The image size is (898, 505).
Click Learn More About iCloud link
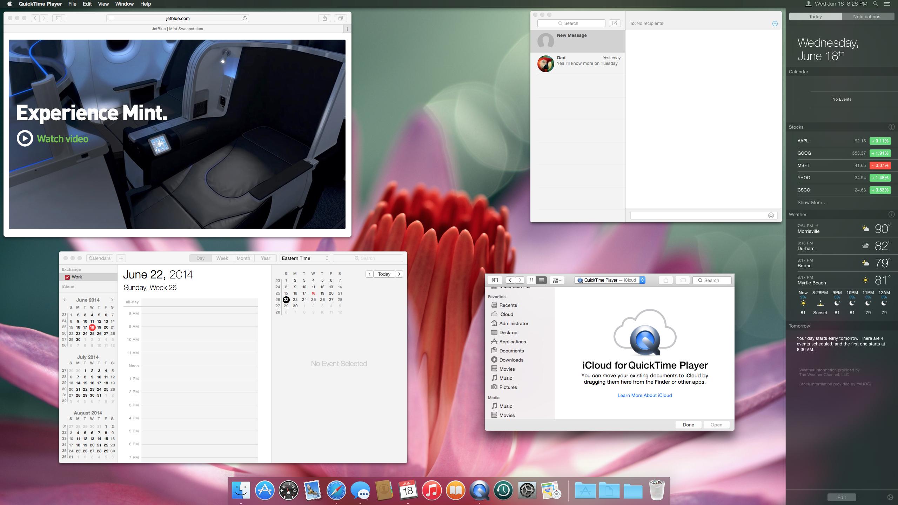pyautogui.click(x=644, y=395)
